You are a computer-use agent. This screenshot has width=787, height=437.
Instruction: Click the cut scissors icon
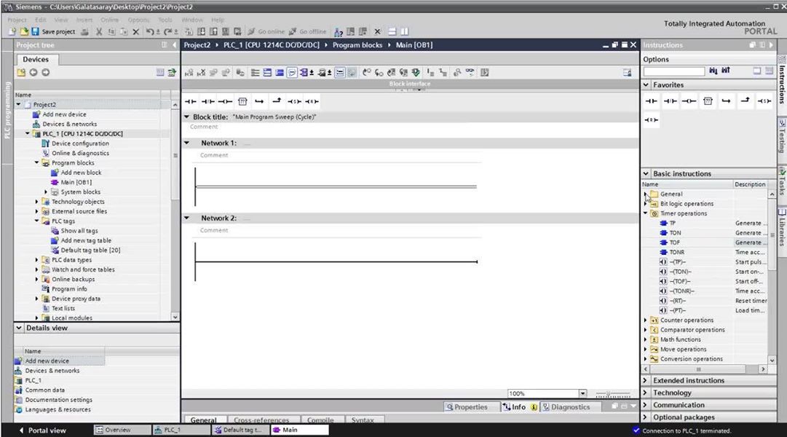[99, 31]
